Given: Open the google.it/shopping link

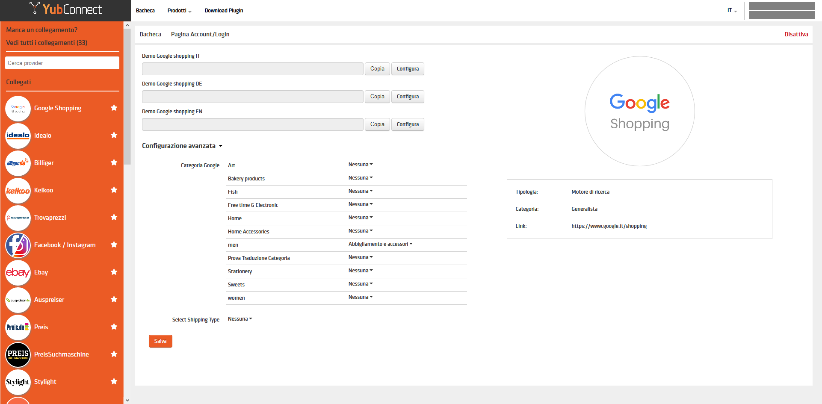Looking at the screenshot, I should pos(609,226).
